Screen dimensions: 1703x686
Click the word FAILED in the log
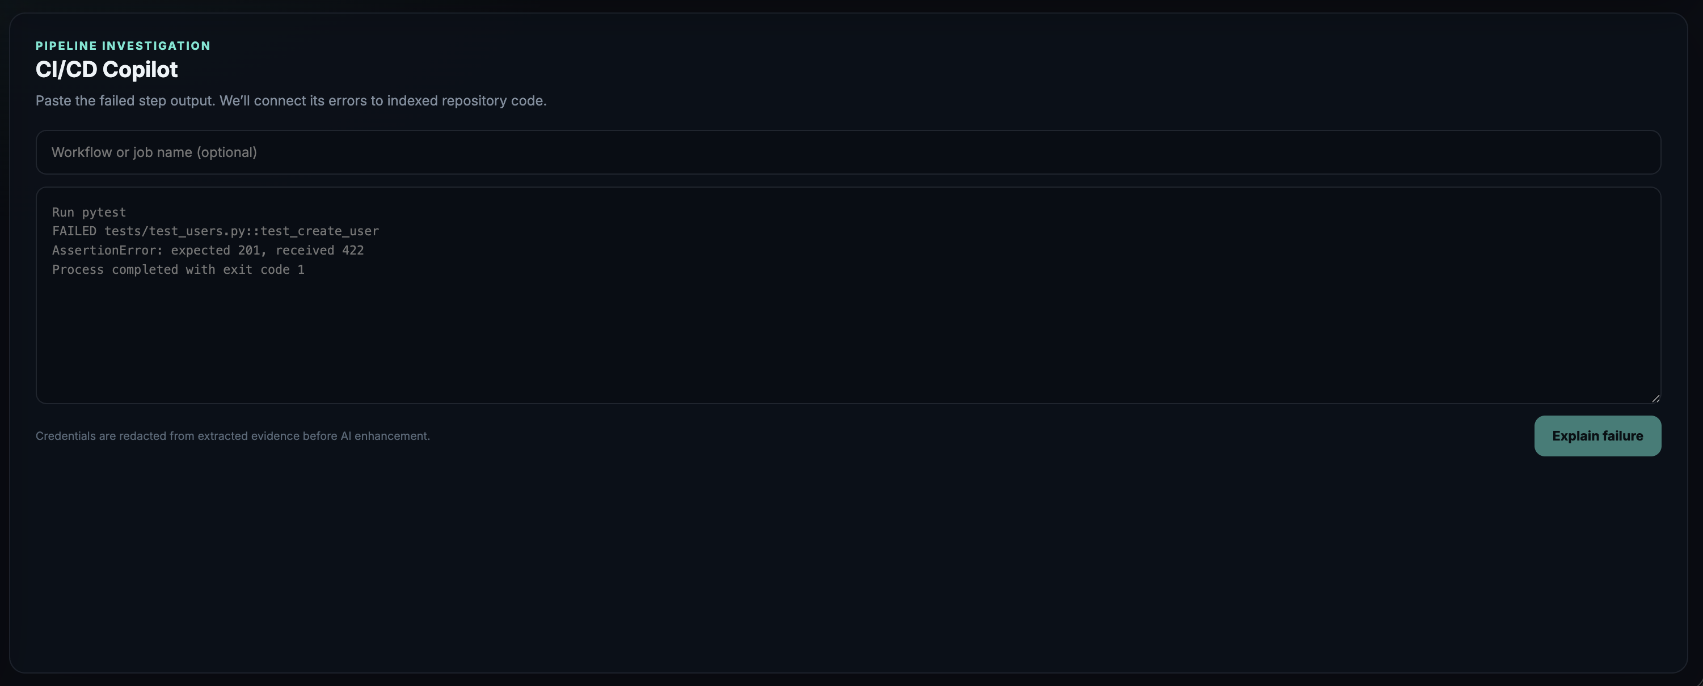(x=74, y=231)
